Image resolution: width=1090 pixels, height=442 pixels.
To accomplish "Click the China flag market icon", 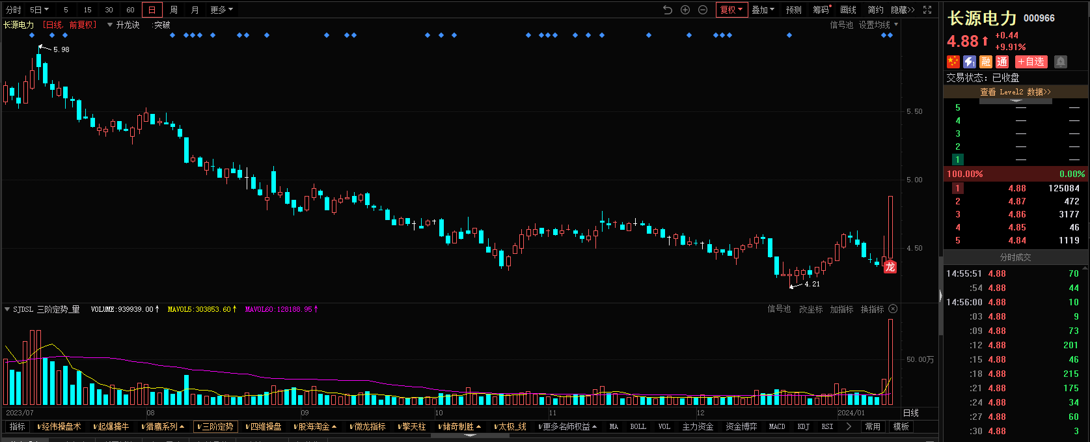I will 953,61.
